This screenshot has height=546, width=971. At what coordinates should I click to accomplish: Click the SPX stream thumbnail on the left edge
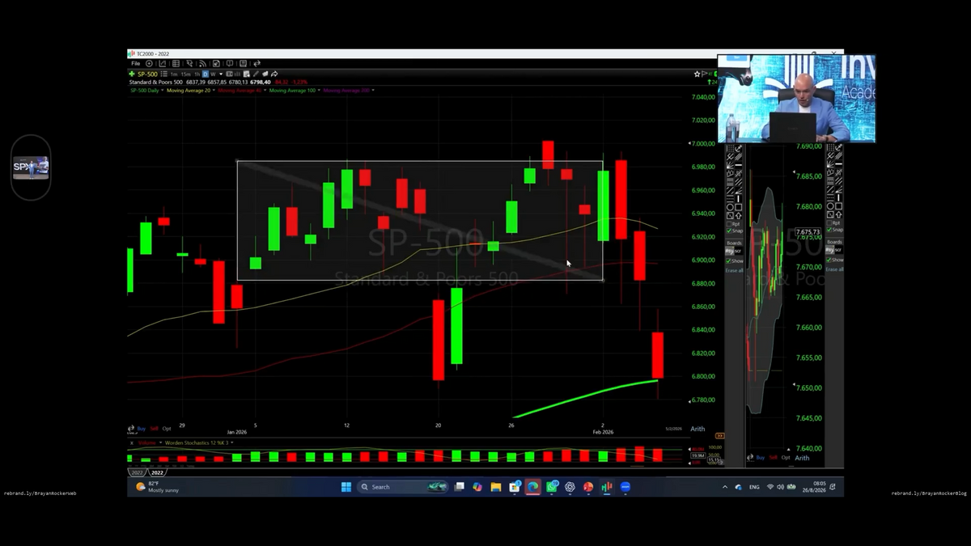click(31, 167)
